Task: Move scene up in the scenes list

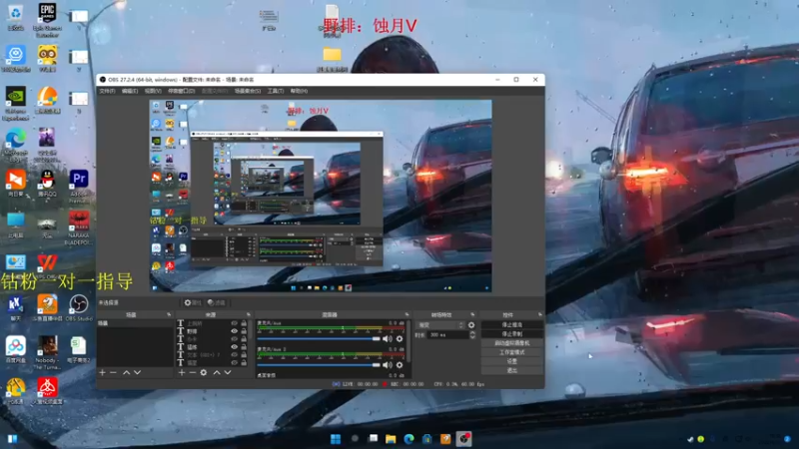Action: 127,372
